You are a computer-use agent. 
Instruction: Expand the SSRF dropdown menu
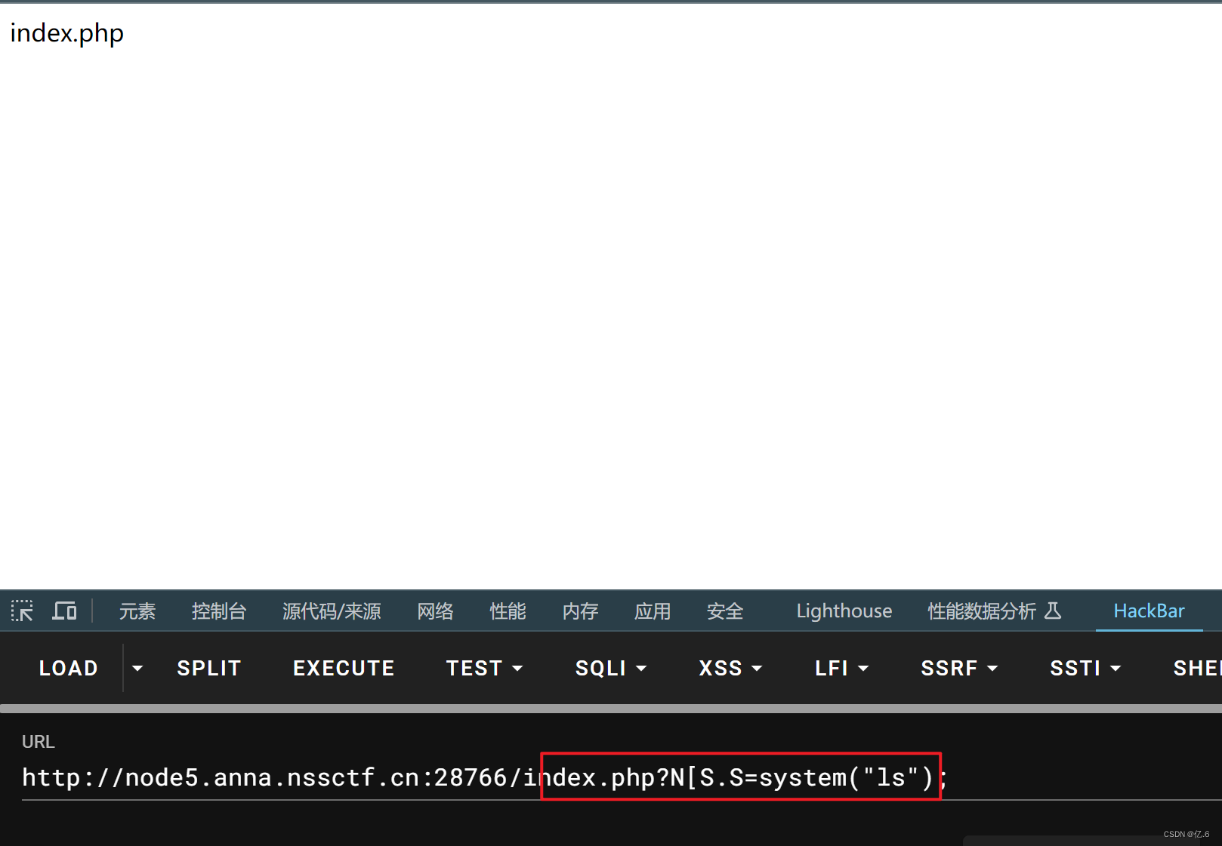pos(992,668)
